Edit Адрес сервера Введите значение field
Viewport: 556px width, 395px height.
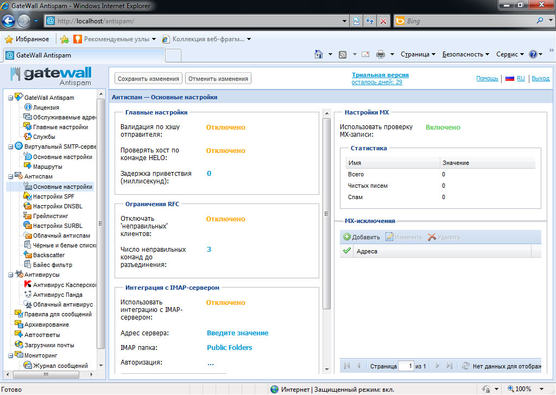[238, 333]
